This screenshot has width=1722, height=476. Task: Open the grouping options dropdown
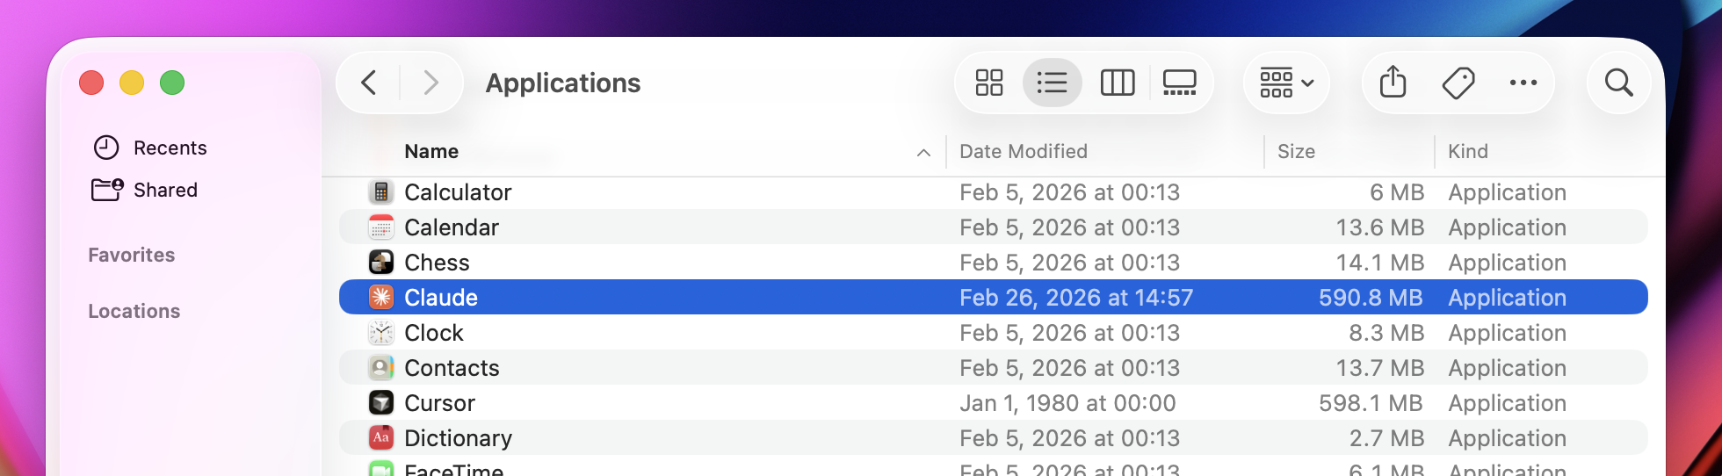[x=1286, y=83]
